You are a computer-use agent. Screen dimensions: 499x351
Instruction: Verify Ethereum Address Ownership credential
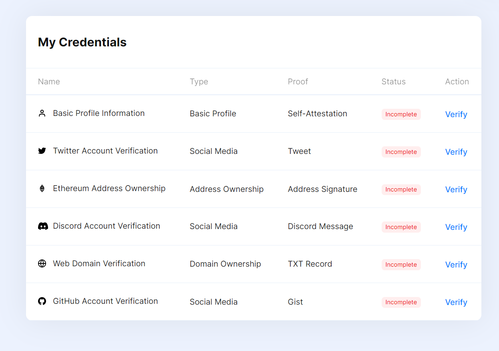[456, 189]
